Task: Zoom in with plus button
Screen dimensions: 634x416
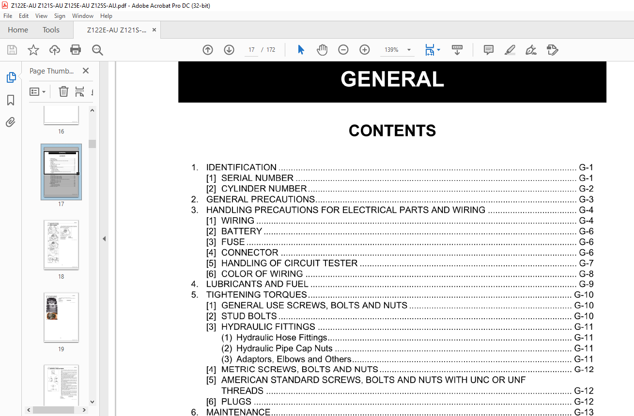Action: coord(365,50)
